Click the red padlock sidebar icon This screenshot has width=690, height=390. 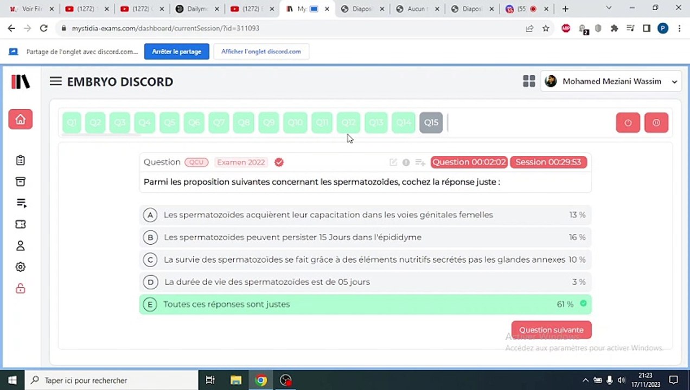(x=21, y=289)
